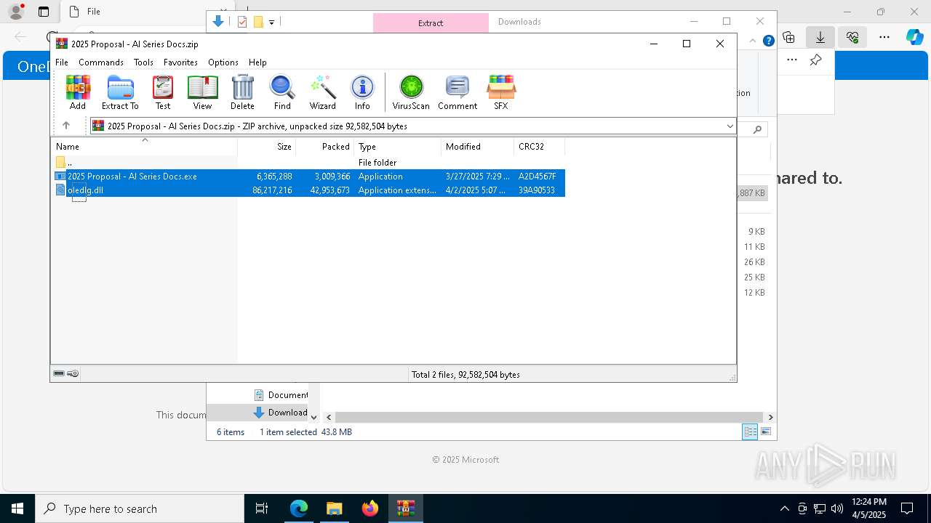Open the Windows Start menu
Image resolution: width=931 pixels, height=523 pixels.
tap(17, 508)
